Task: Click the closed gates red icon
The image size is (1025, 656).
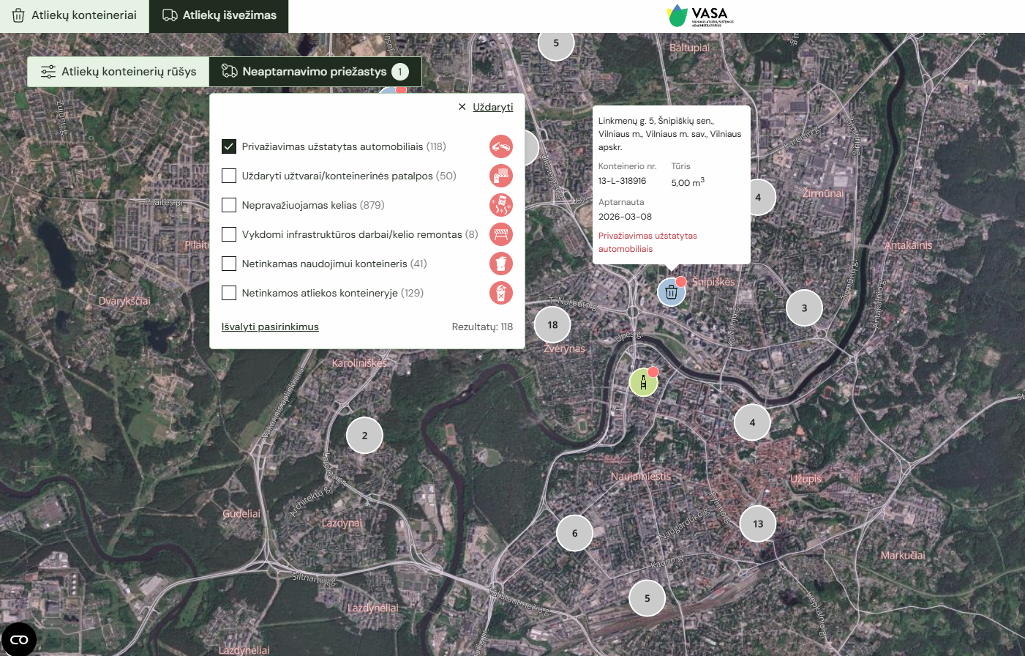Action: (x=500, y=176)
